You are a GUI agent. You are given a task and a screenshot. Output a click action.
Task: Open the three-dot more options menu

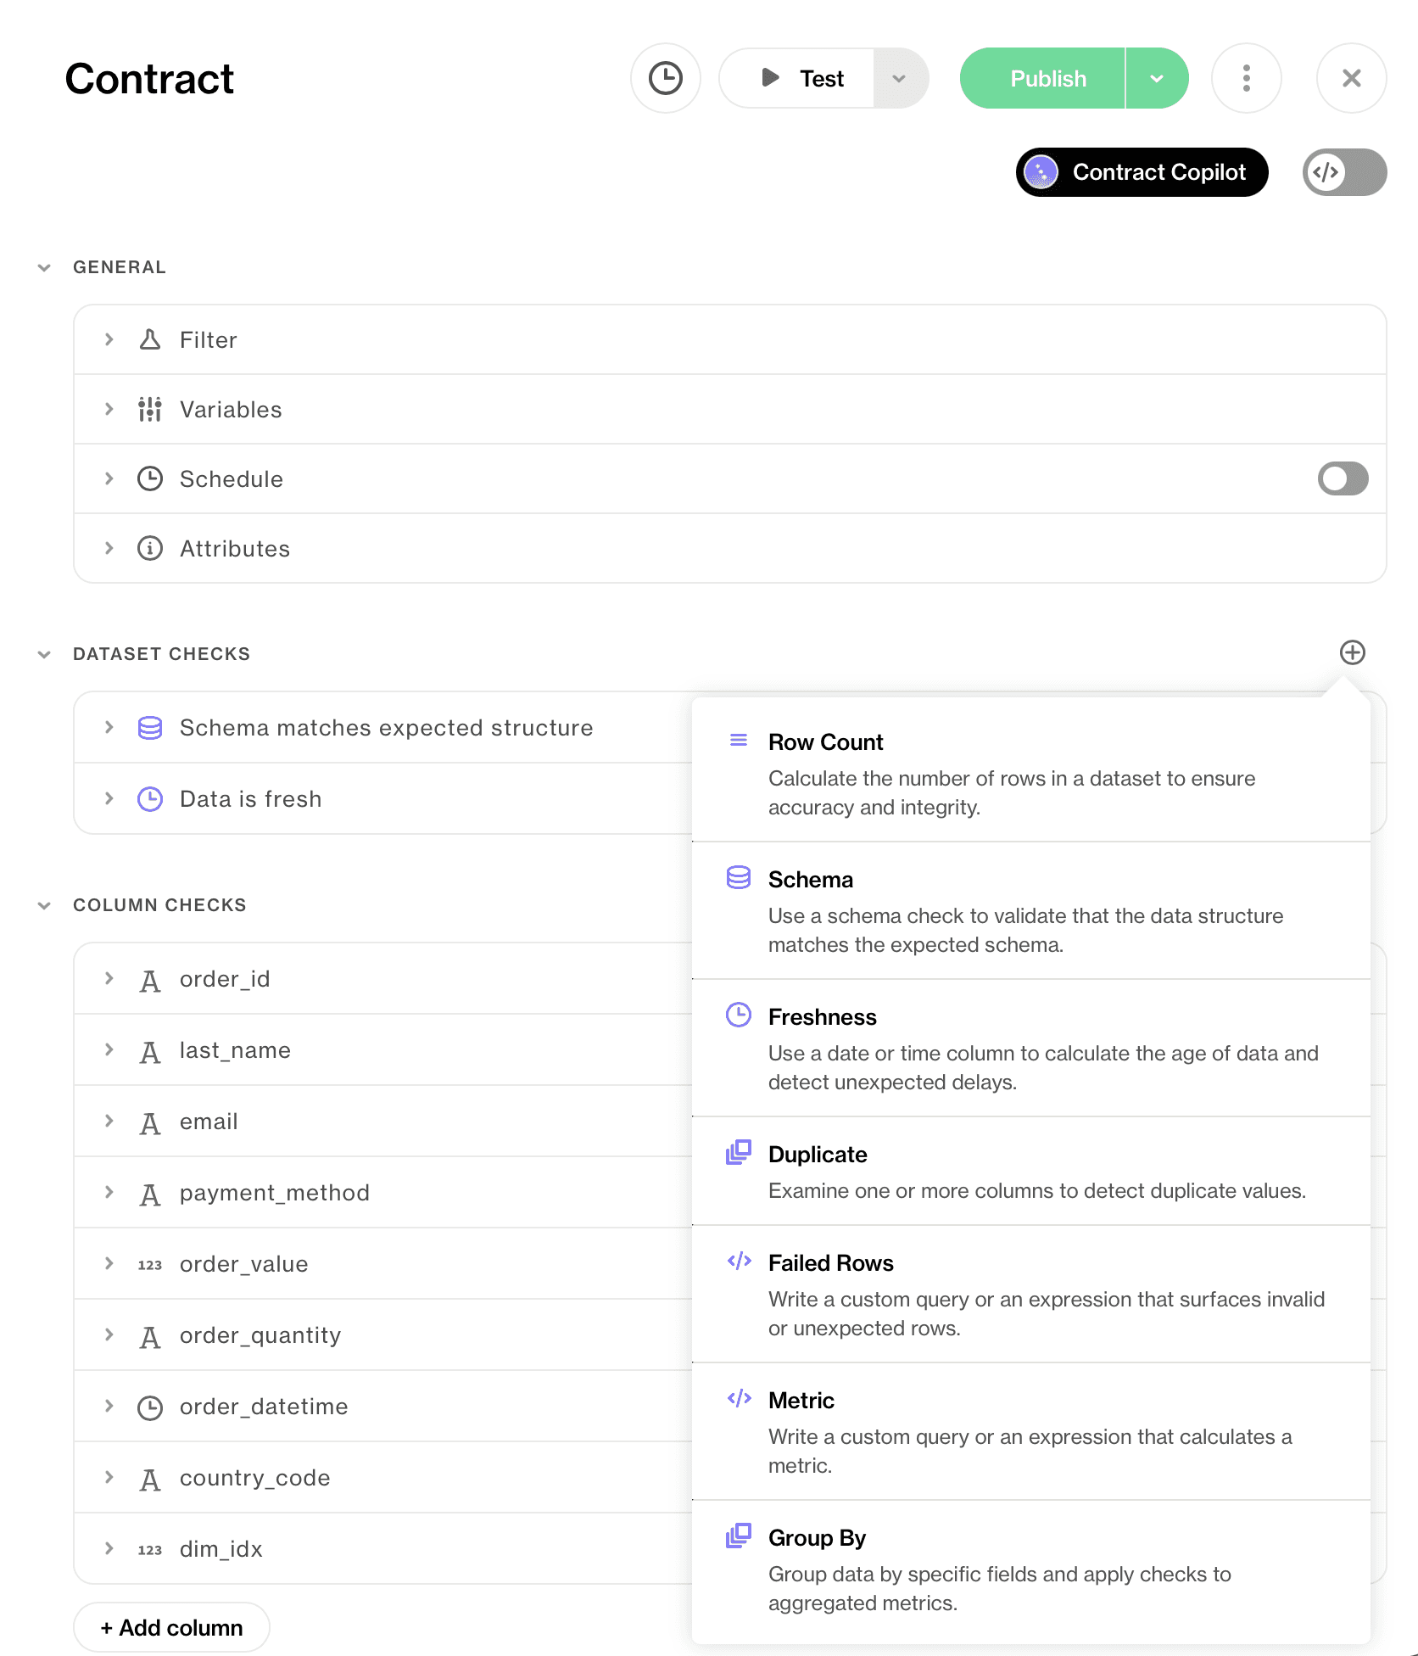1247,78
